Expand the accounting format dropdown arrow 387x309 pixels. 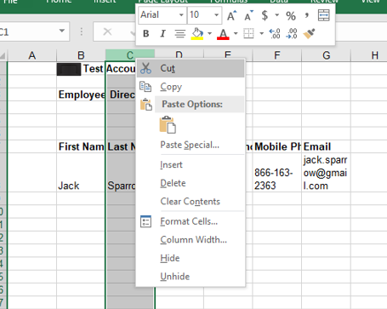click(277, 15)
